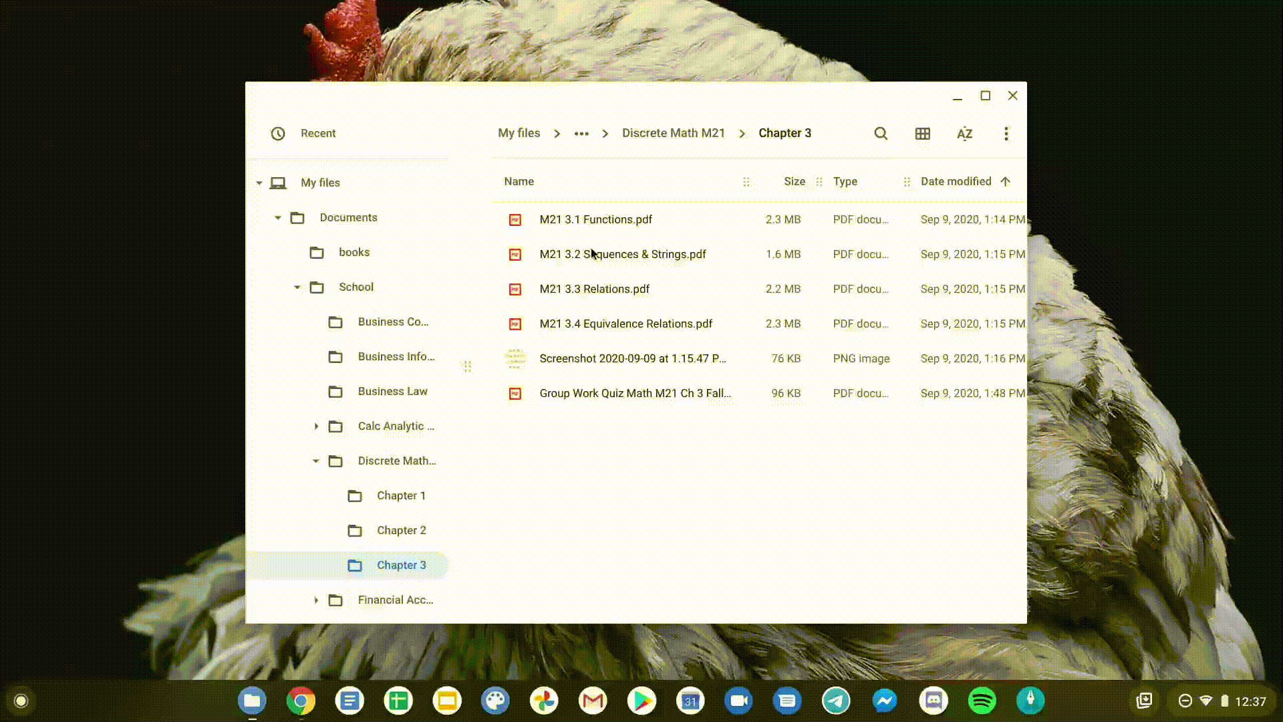Screen dimensions: 1283x722
Task: Open the three-dot more options menu
Action: click(x=1006, y=134)
